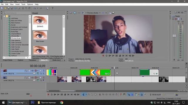
Task: Minimize track 1 with its collapse button
Action: 2,71
